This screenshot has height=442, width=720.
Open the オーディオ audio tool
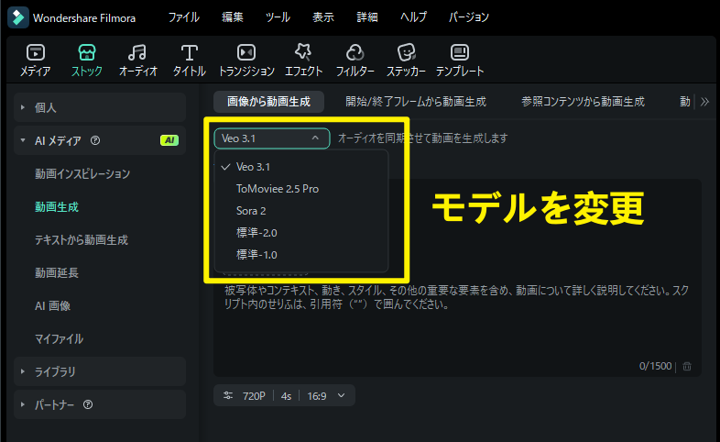tap(137, 61)
